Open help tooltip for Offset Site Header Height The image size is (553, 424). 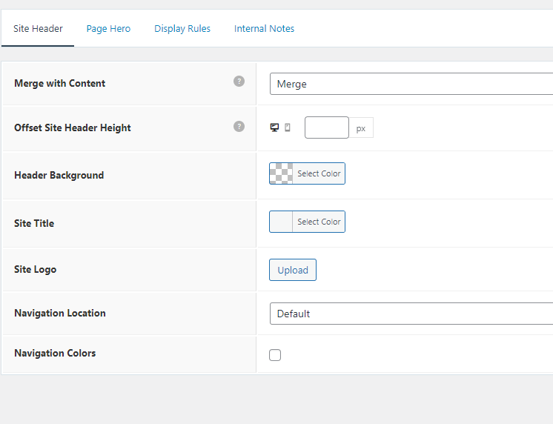pyautogui.click(x=239, y=126)
